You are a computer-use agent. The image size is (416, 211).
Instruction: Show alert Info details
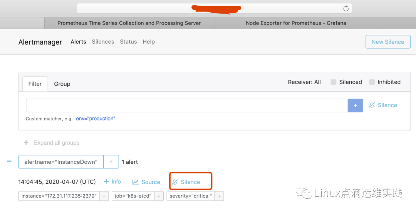(x=112, y=182)
